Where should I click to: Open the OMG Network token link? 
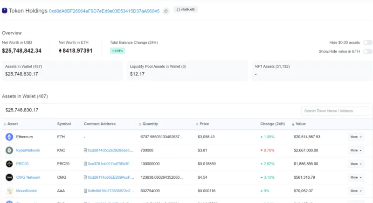[28, 177]
